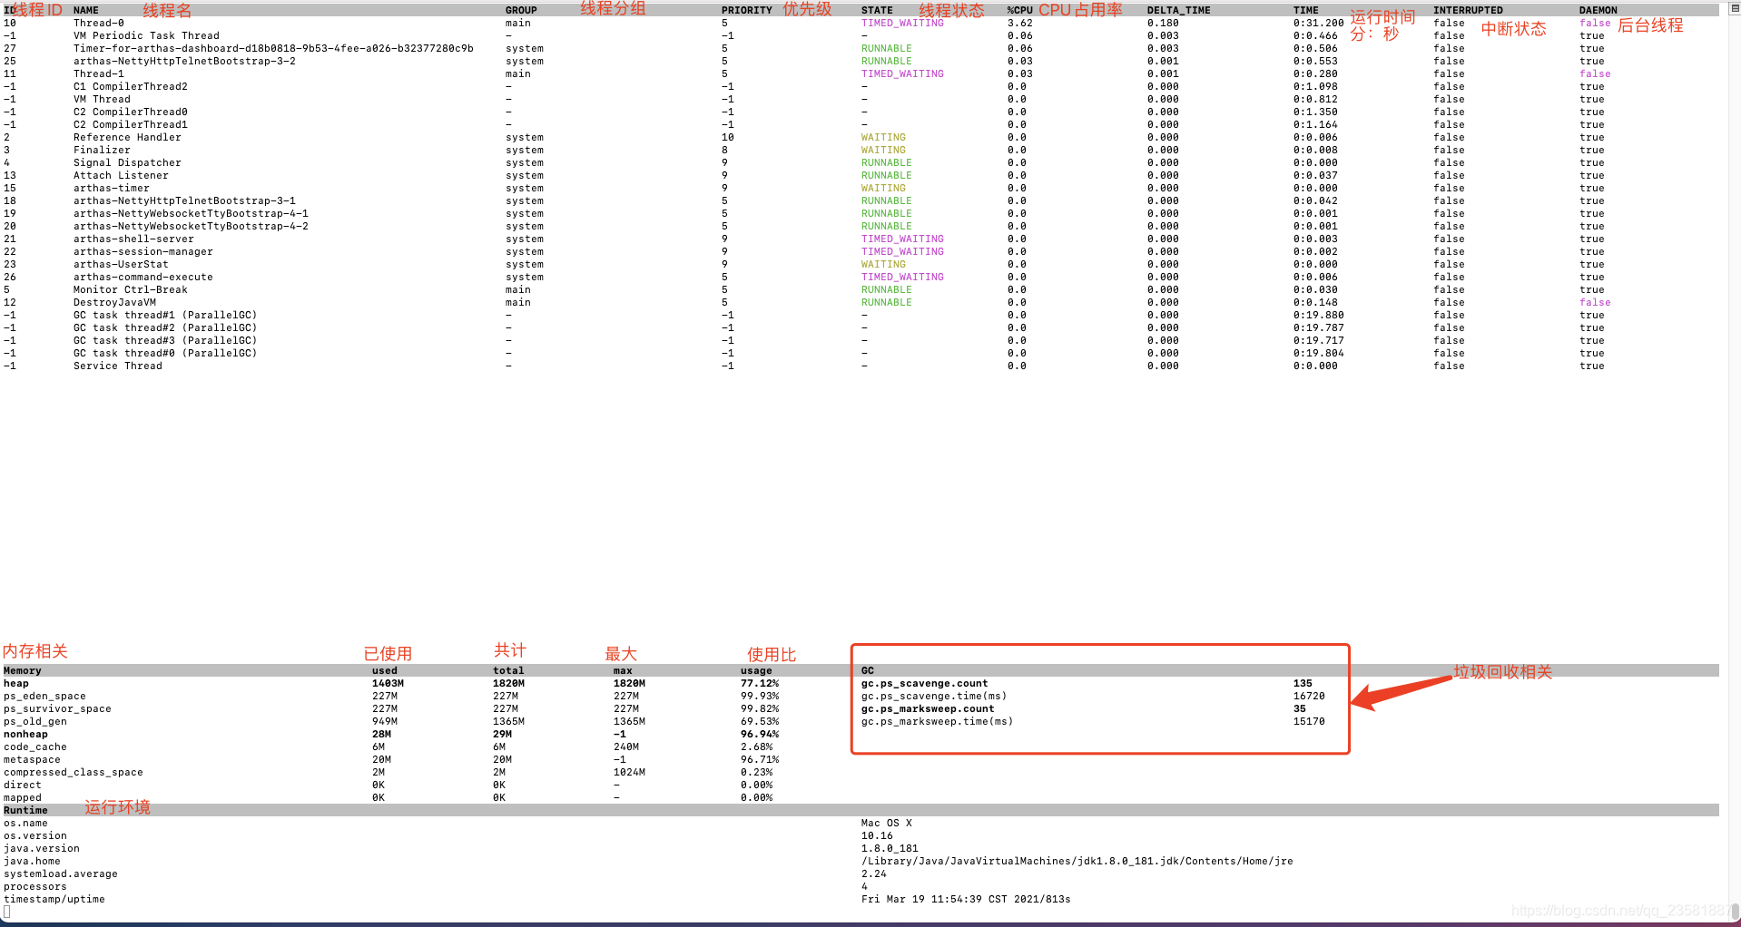Click the PRIORITY column header

coord(747,11)
